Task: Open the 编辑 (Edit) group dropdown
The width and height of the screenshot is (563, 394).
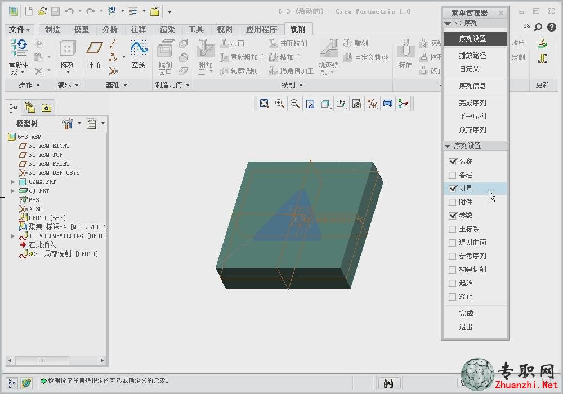Action: click(x=68, y=85)
